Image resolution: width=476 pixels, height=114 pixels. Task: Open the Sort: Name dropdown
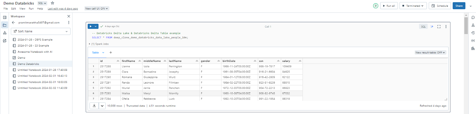[41, 31]
